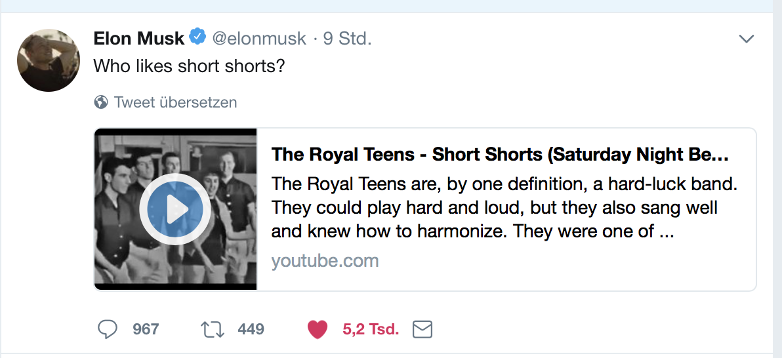Play the Short Shorts video
Screen dimensions: 782x358
(x=175, y=209)
